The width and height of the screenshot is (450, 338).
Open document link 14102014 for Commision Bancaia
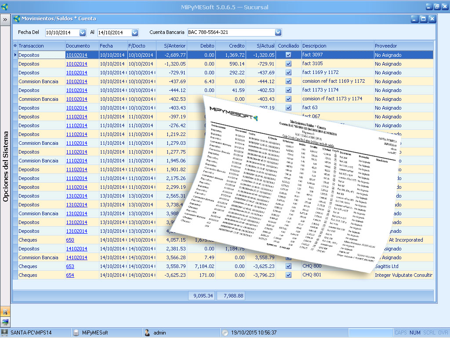(x=76, y=257)
